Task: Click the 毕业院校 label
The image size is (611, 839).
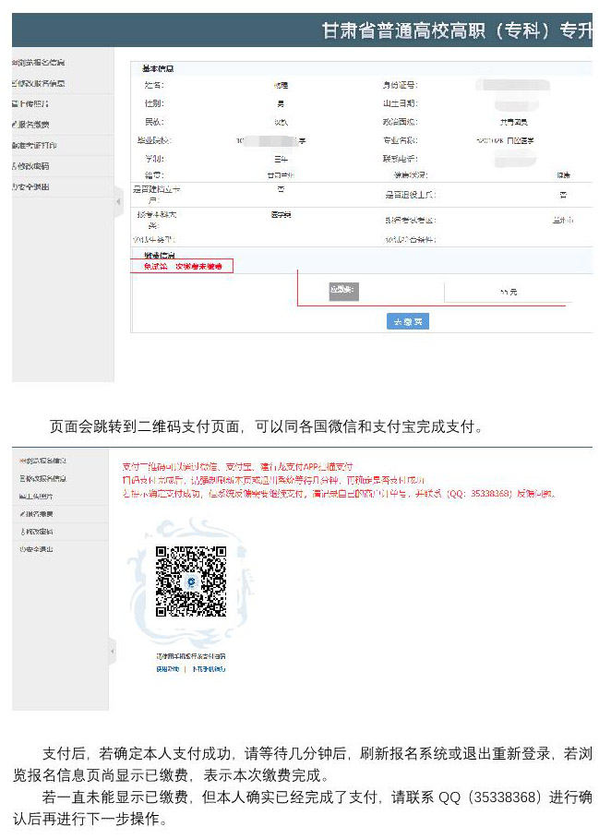Action: (154, 140)
